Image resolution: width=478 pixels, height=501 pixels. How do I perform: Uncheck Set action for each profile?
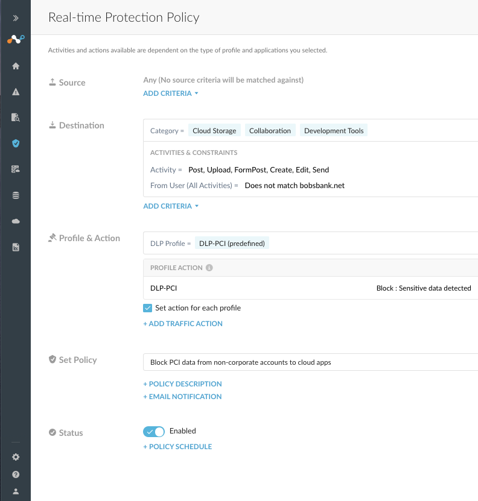click(x=147, y=308)
